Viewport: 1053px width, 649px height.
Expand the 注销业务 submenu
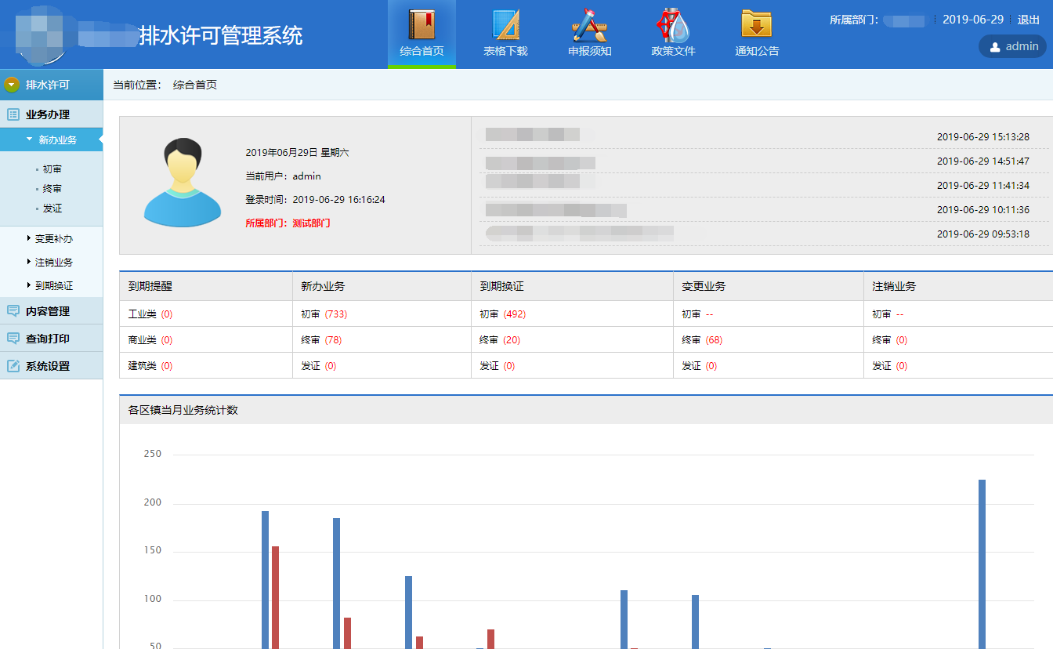coord(53,263)
